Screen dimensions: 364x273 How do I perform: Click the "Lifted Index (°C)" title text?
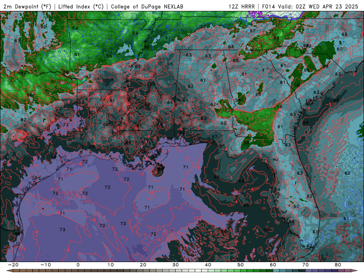pos(81,6)
